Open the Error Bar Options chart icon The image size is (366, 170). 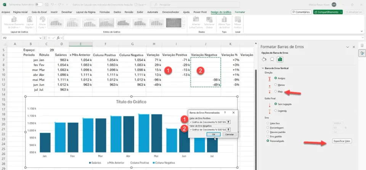coord(280,59)
